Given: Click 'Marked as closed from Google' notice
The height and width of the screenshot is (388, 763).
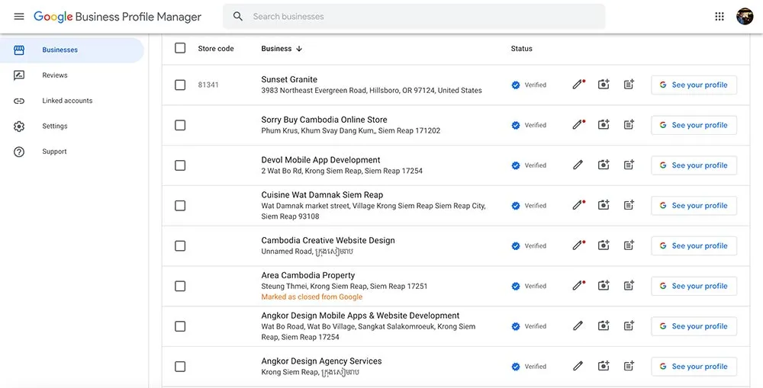Looking at the screenshot, I should tap(312, 297).
